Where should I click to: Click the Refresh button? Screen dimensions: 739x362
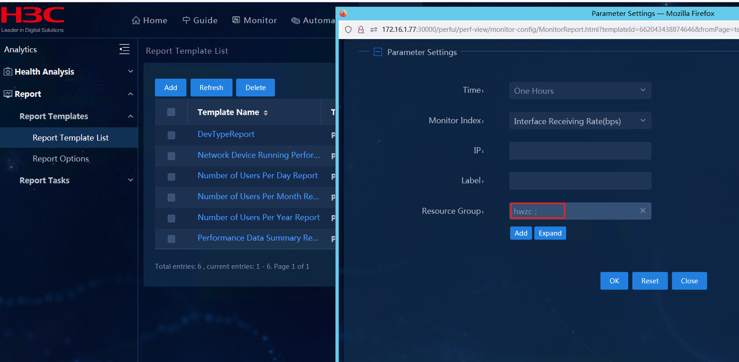(x=211, y=87)
